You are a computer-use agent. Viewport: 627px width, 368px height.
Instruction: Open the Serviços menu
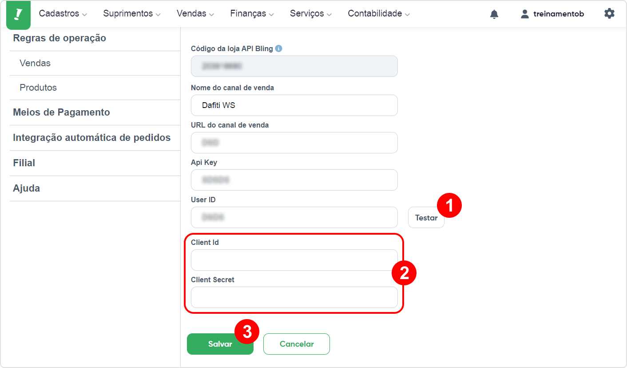click(x=311, y=14)
